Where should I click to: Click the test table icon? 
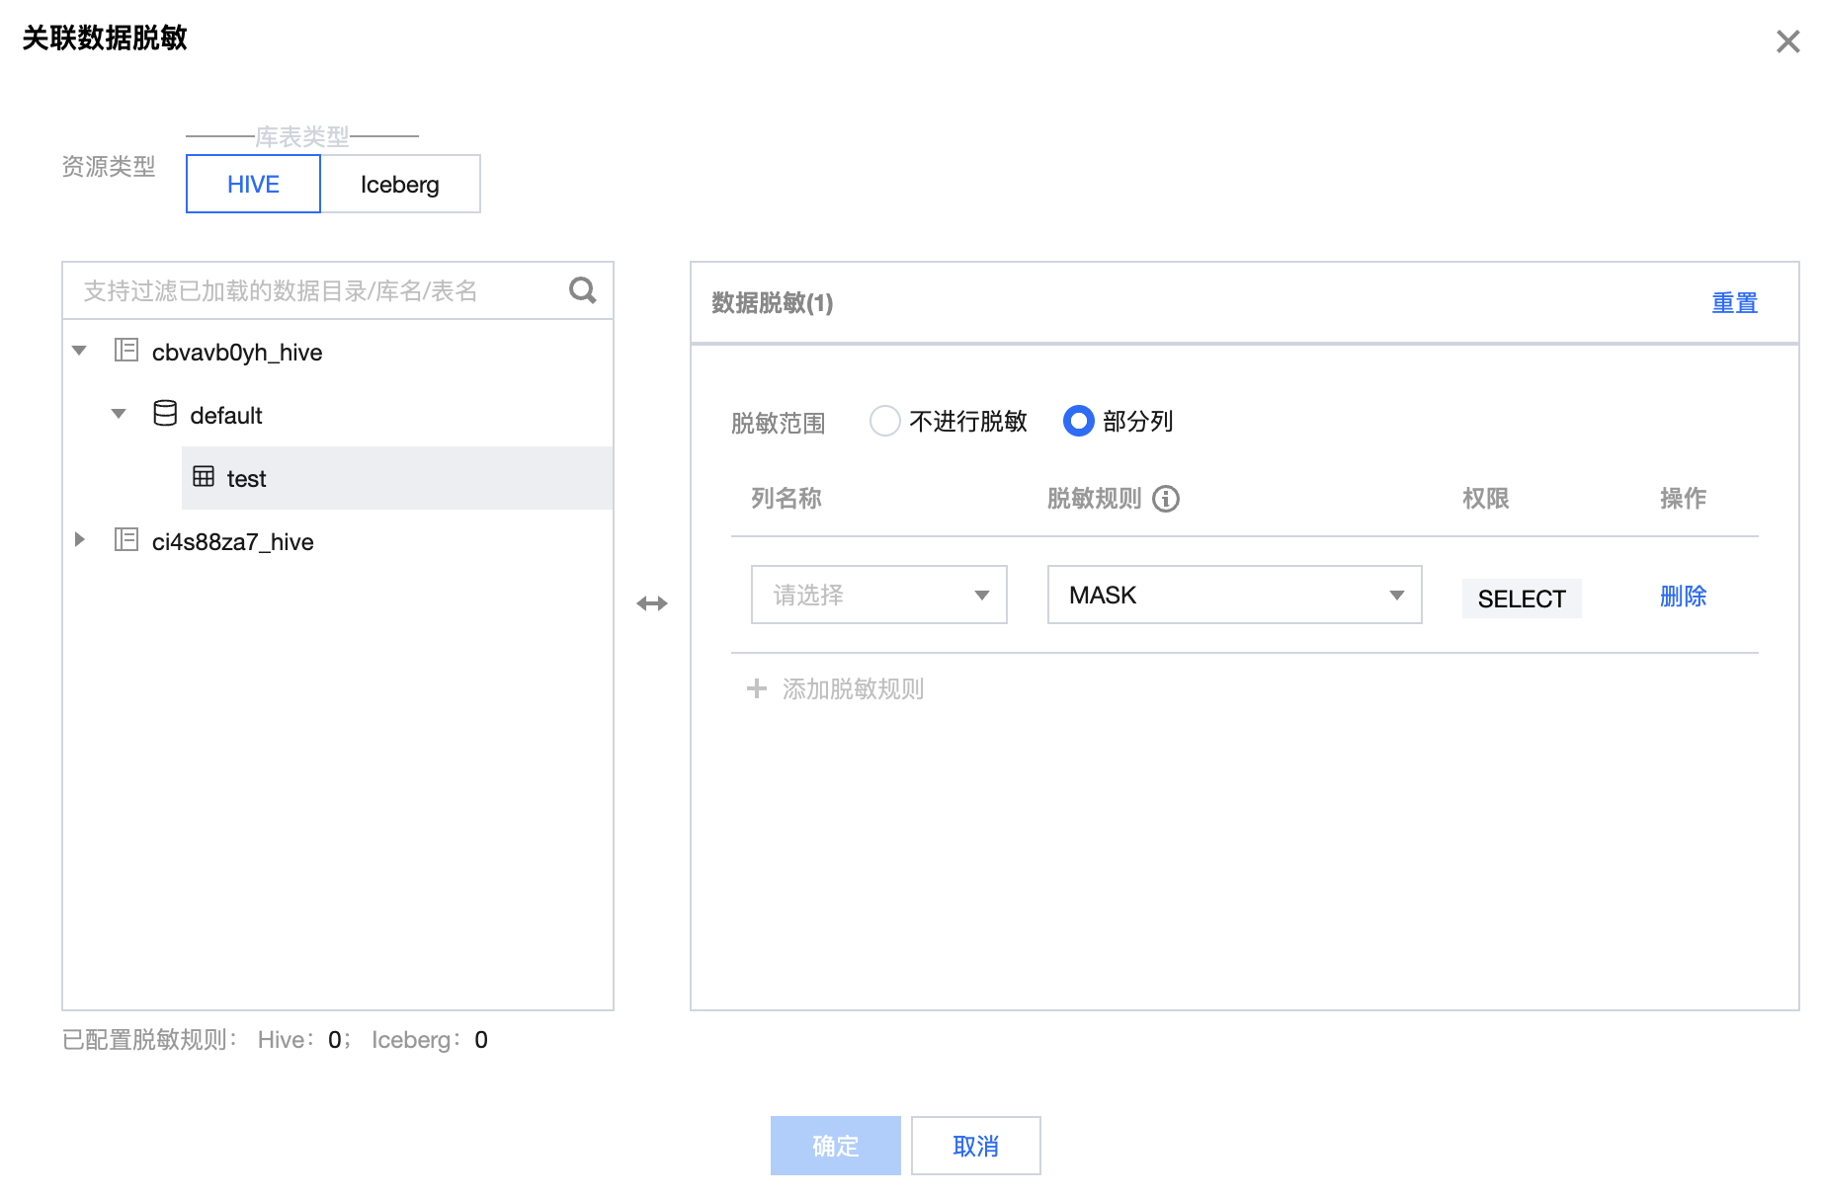coord(204,477)
